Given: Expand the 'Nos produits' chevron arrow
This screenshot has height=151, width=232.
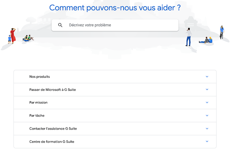Looking at the screenshot, I should [207, 77].
